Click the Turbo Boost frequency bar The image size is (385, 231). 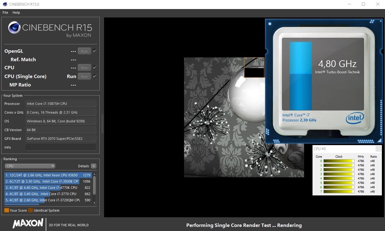click(x=301, y=76)
